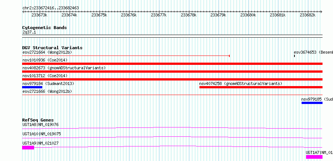
Task: Click the chr2:233672416..233682463 coordinate text
Action: pyautogui.click(x=51, y=8)
